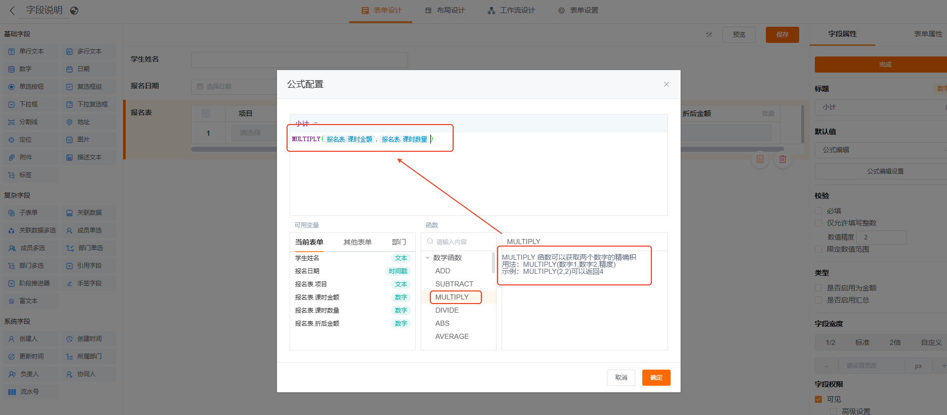947x415 pixels.
Task: Enable the 必填 checkbox
Action: tap(818, 211)
